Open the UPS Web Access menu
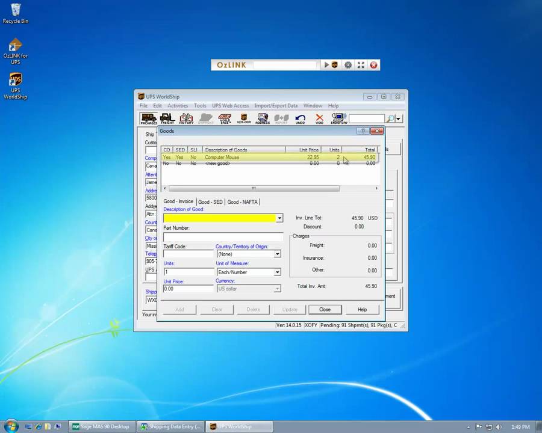Screen dimensions: 542x433 coord(230,106)
